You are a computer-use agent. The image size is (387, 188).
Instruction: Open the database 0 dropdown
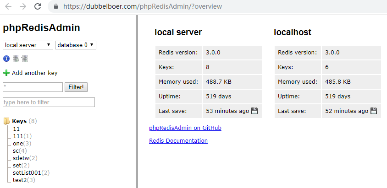tap(76, 45)
